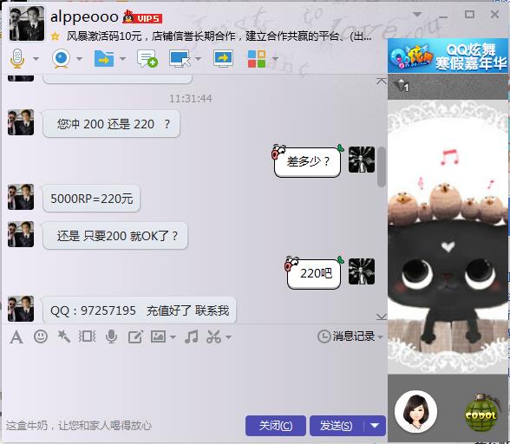Expand the send options arrow beside 发送
The width and height of the screenshot is (510, 444).
click(375, 425)
